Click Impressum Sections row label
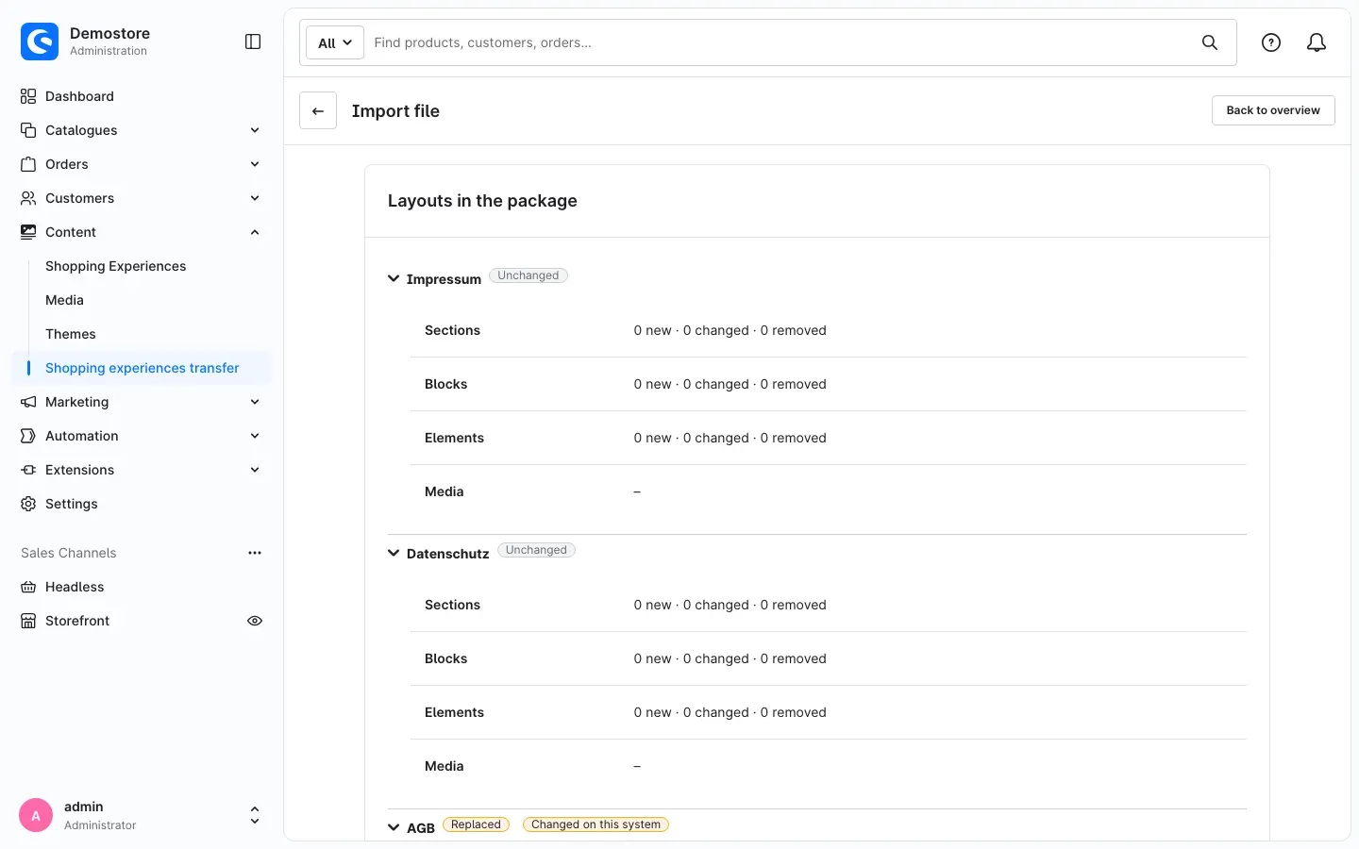Screen dimensions: 1359x849 click(x=452, y=330)
